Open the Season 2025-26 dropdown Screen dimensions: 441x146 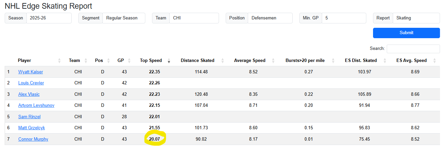49,18
